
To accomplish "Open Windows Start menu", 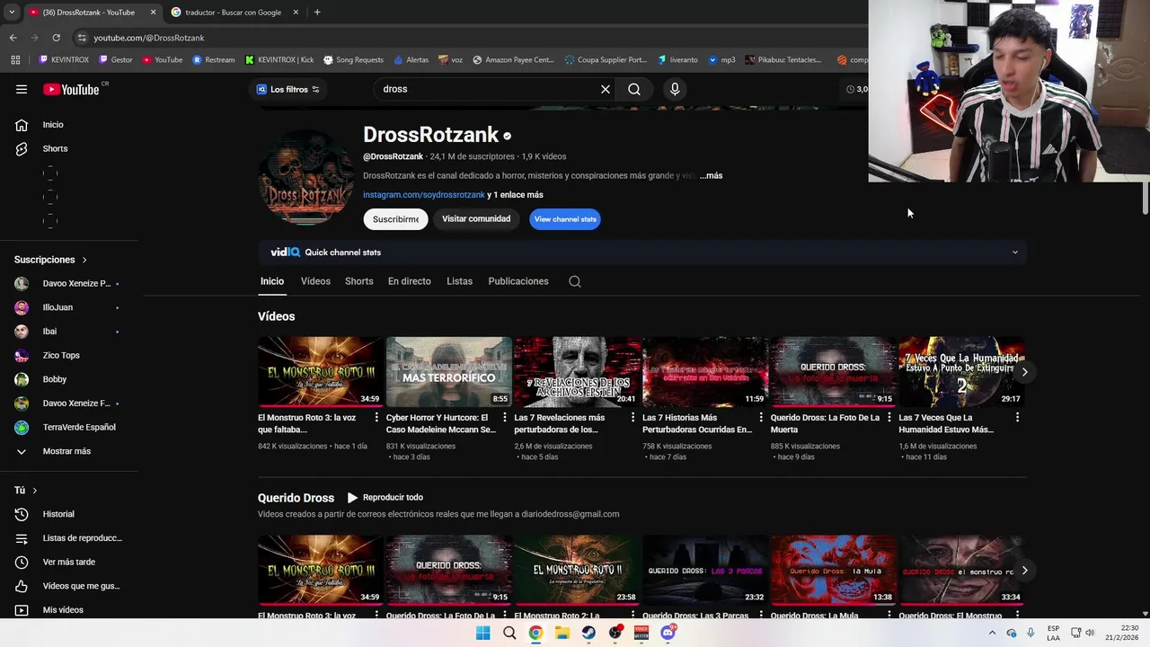I will pos(482,633).
